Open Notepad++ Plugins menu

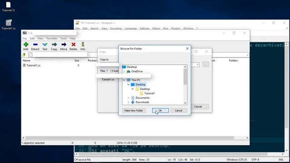175,28
